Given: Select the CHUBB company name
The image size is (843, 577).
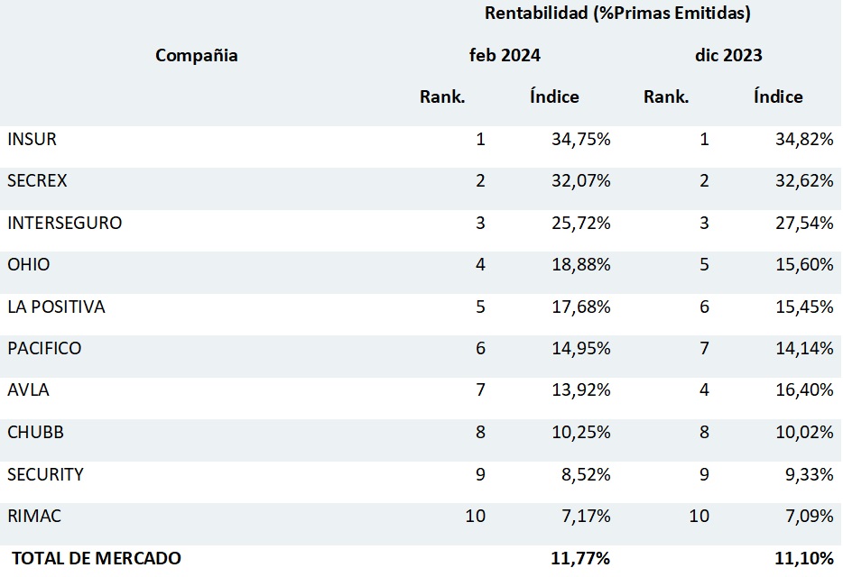Looking at the screenshot, I should click(x=35, y=432).
